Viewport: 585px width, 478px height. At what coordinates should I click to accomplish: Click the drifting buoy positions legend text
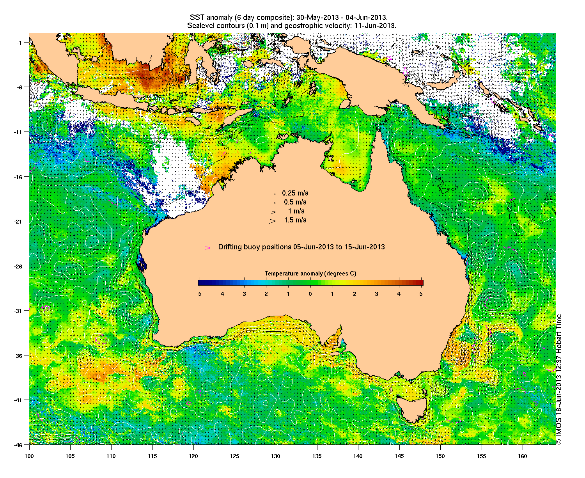pos(301,247)
